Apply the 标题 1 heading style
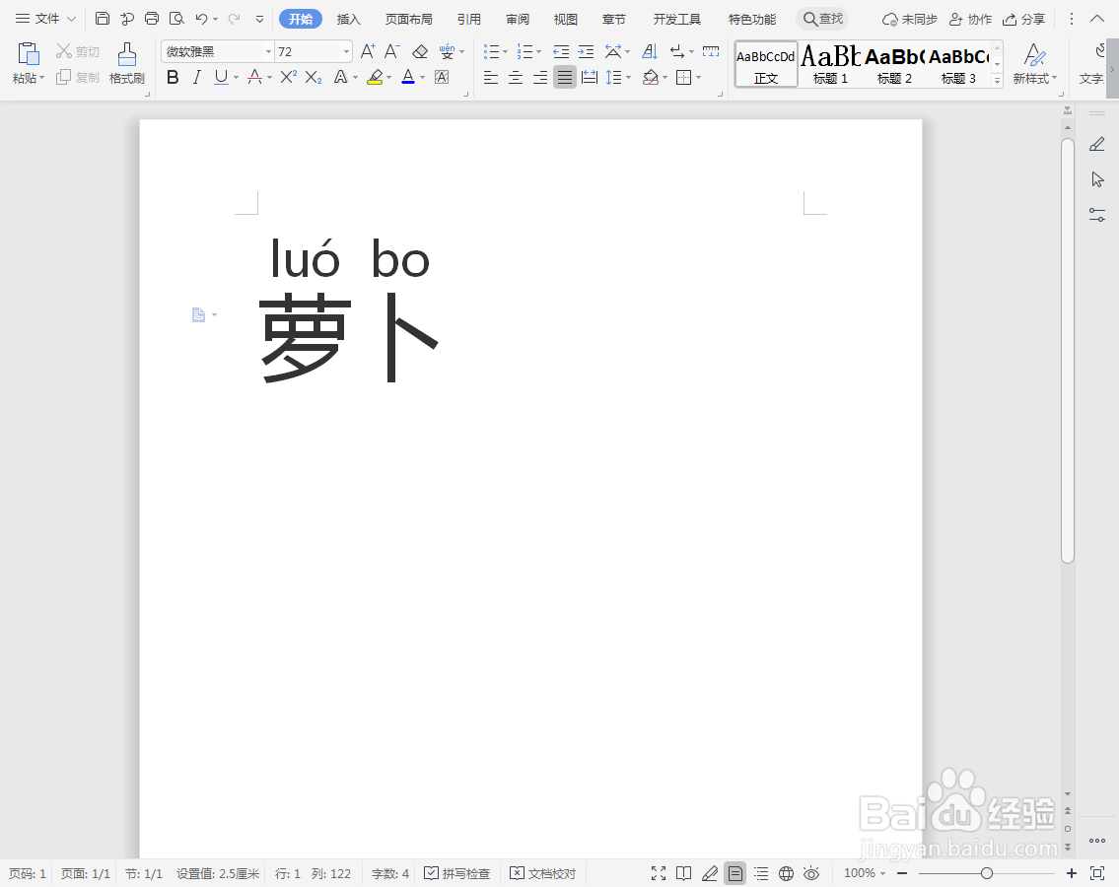The width and height of the screenshot is (1119, 887). [x=829, y=64]
